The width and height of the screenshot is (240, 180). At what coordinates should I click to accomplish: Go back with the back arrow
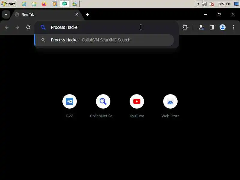tap(7, 27)
